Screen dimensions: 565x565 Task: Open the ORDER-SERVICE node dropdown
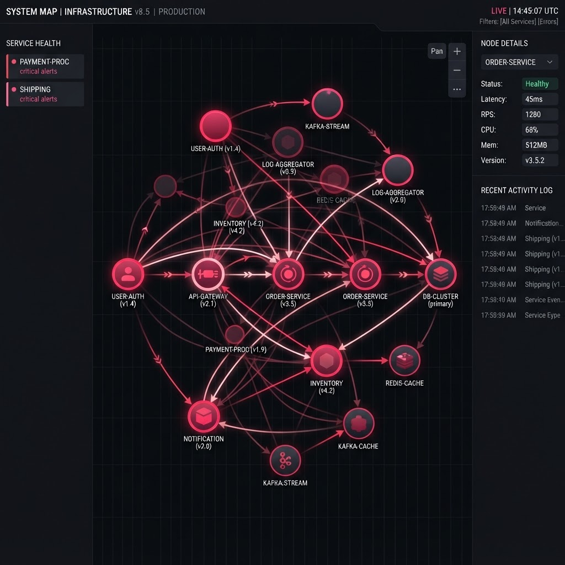tap(519, 62)
